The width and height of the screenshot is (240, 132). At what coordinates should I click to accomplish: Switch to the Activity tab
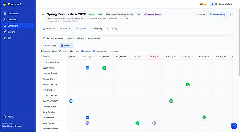coord(112,29)
